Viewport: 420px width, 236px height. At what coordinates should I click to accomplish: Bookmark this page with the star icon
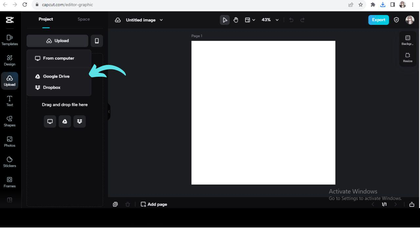coord(361,5)
